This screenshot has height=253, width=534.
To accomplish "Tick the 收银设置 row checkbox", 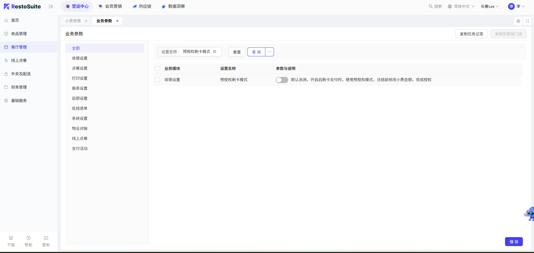I will tap(158, 80).
